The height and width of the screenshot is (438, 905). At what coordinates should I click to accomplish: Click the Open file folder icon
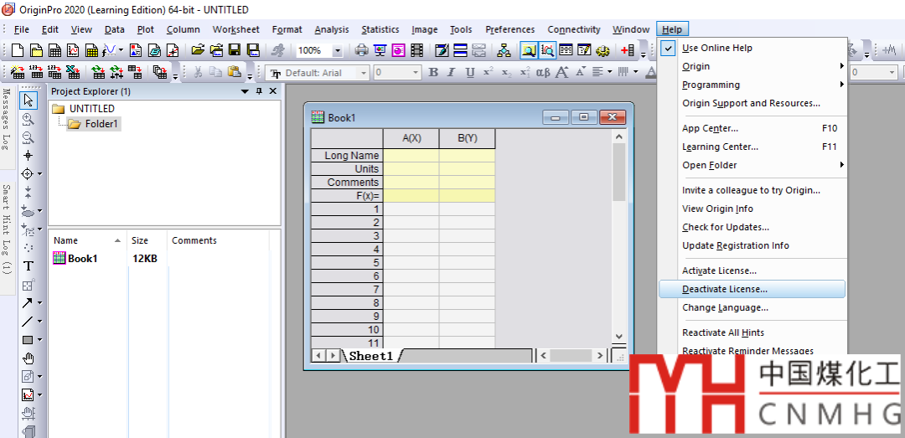pos(198,50)
